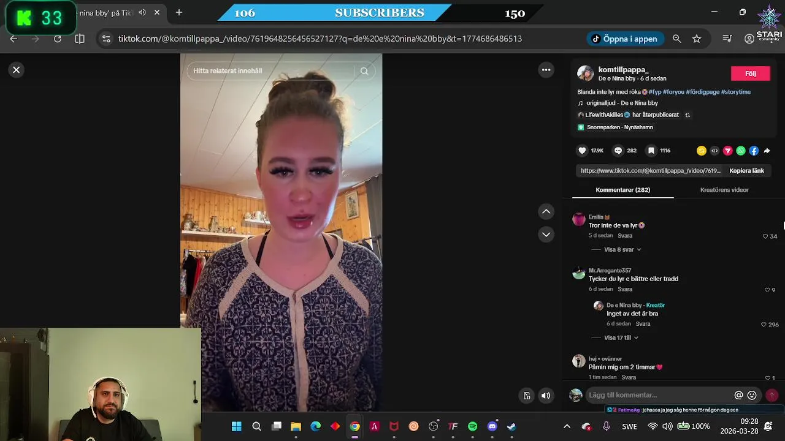Get embed code with embed icon
The image size is (785, 441).
click(x=714, y=151)
